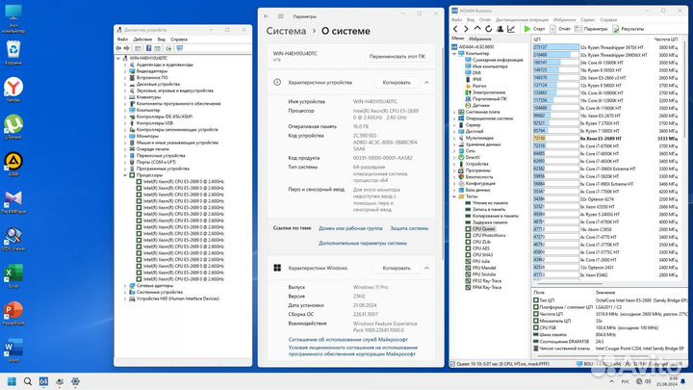This screenshot has height=390, width=693.
Task: Expand Системная плата in the AIDA64 tree
Action: pos(454,112)
